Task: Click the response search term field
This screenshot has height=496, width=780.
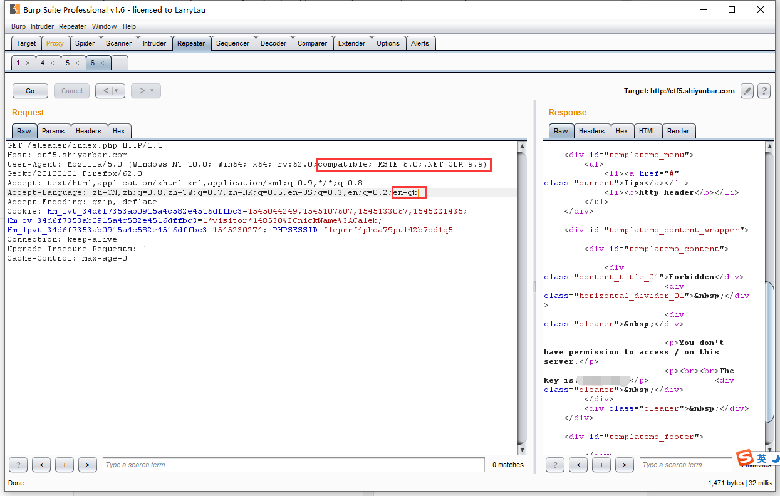Action: (x=685, y=465)
